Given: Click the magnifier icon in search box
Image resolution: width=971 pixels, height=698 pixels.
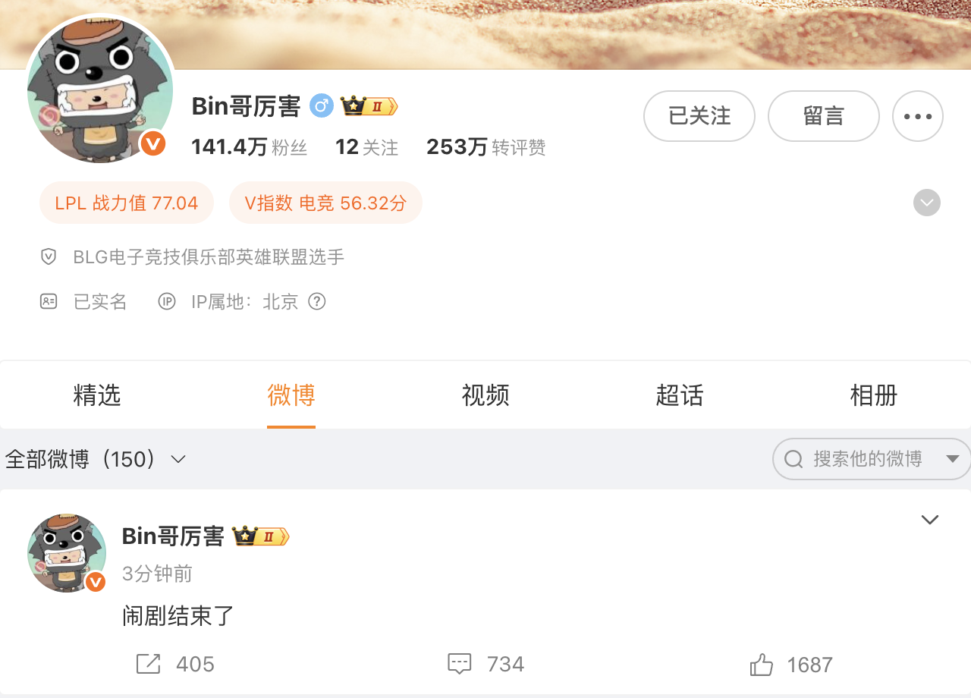Looking at the screenshot, I should [x=793, y=459].
